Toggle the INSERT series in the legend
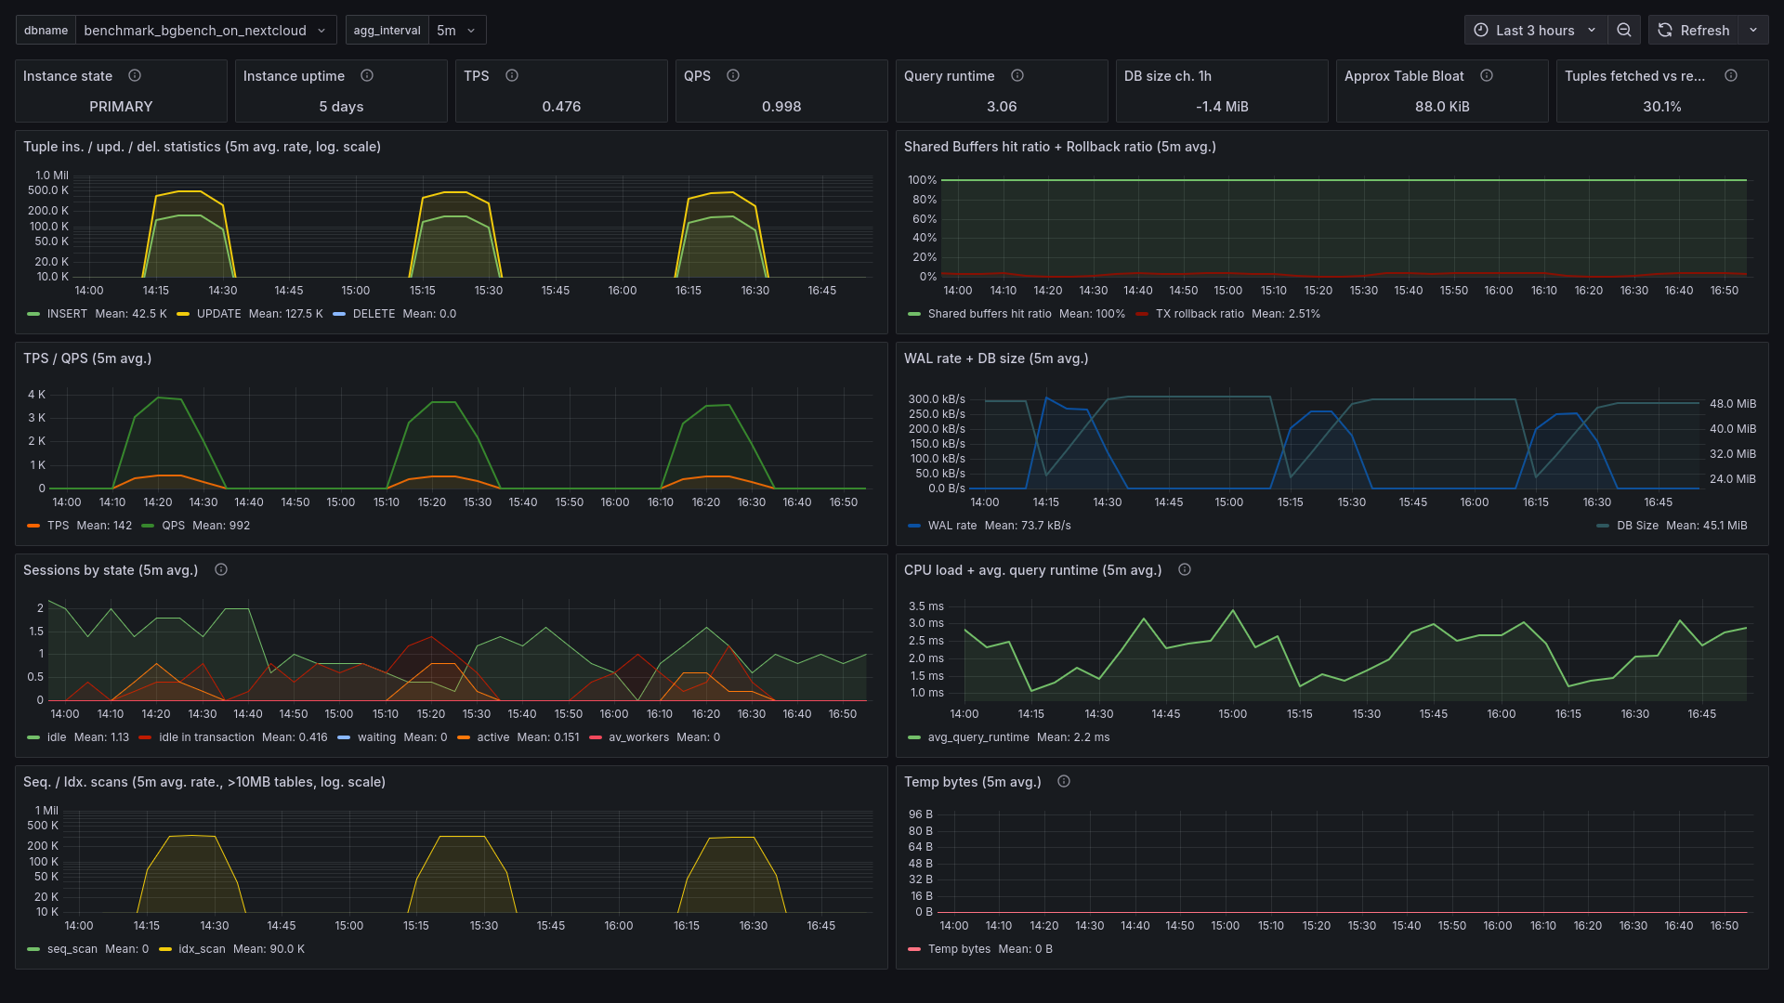1784x1003 pixels. click(67, 314)
